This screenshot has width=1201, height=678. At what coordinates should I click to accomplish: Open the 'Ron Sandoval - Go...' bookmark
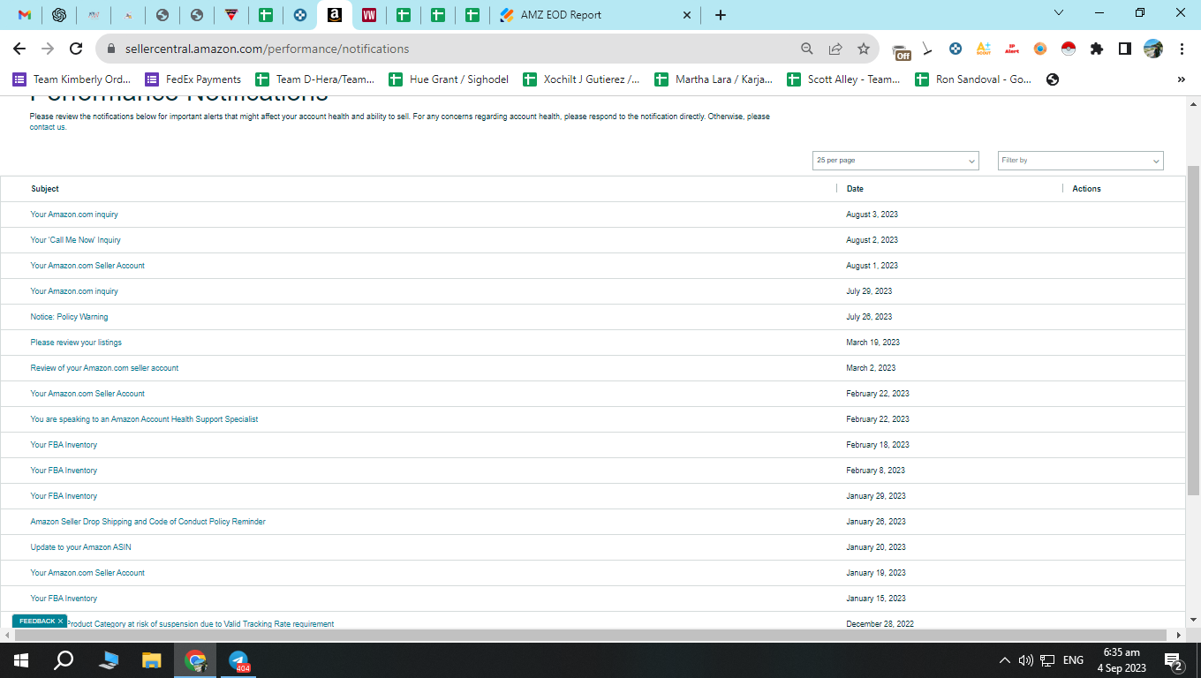[x=974, y=79]
